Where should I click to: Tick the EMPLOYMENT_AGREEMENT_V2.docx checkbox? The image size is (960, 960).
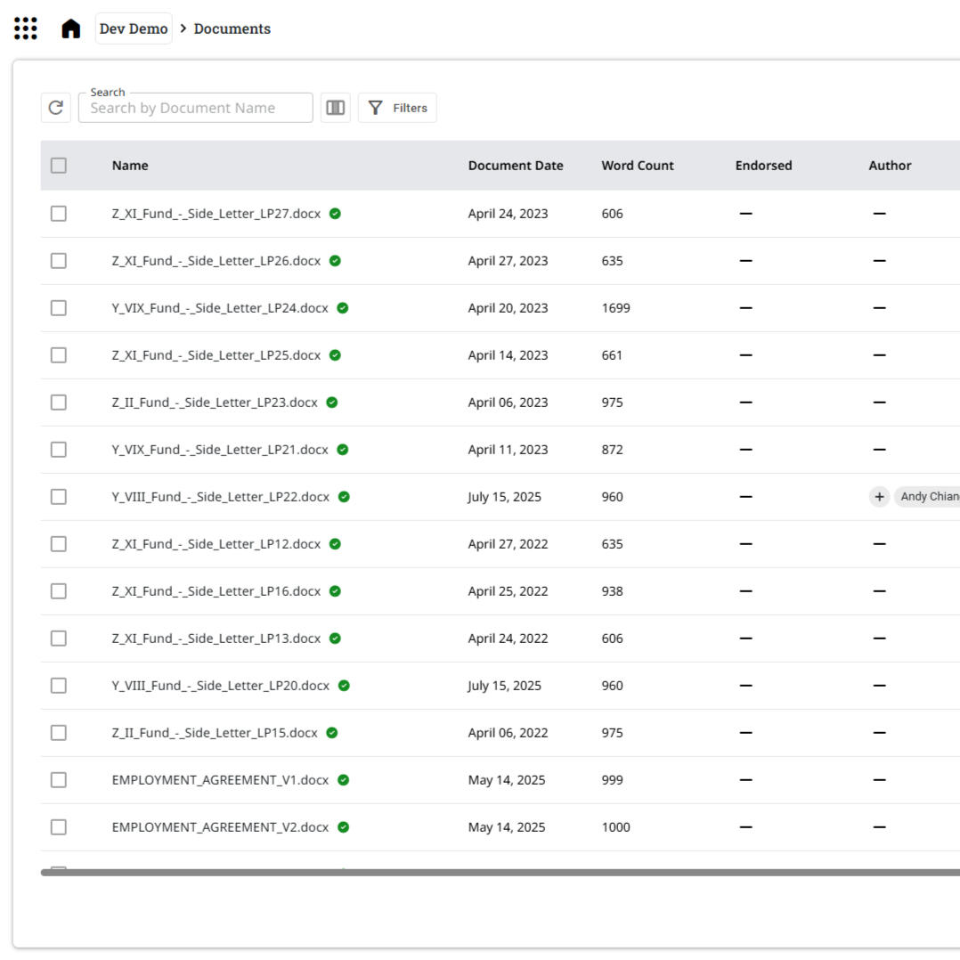coord(59,827)
